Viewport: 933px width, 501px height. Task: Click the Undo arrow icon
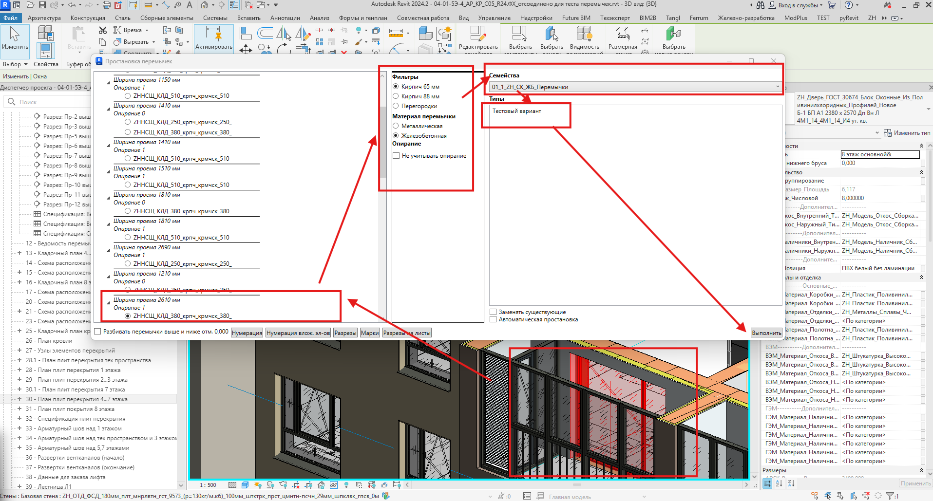(72, 5)
